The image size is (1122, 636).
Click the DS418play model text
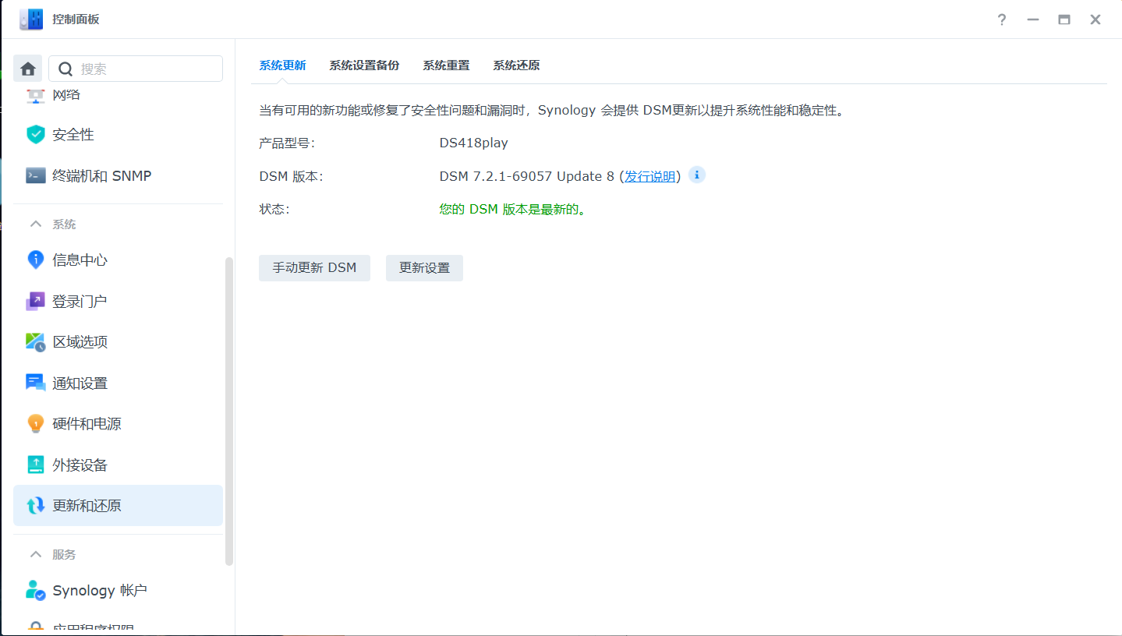474,143
